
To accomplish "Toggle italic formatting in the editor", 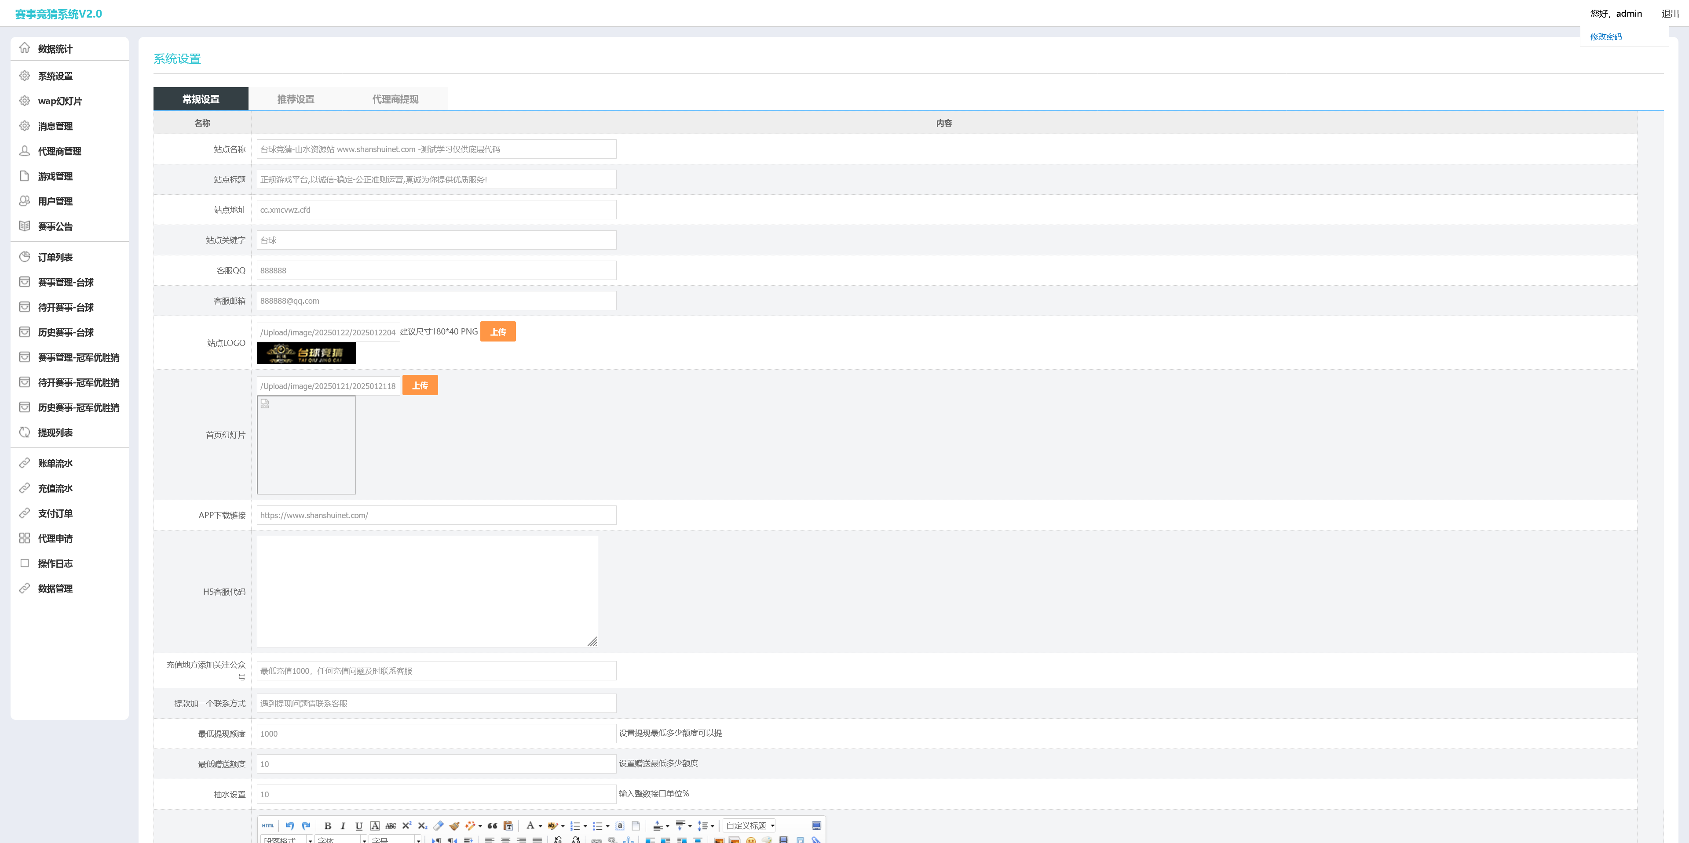I will 343,825.
